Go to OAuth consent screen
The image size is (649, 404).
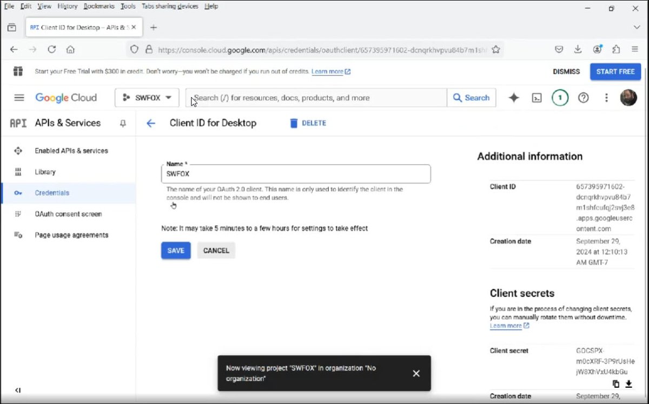[68, 214]
